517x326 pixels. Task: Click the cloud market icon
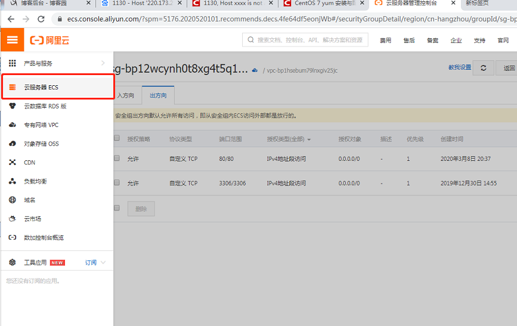pos(12,219)
